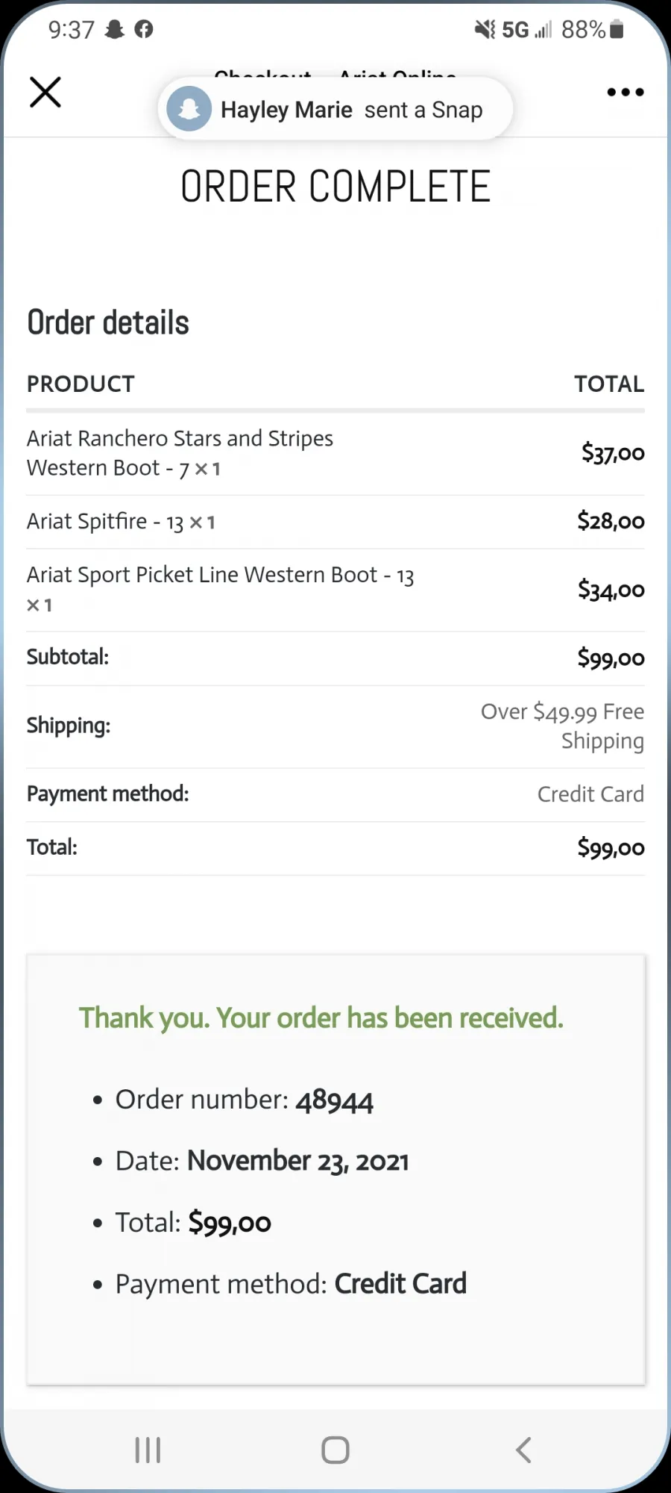Tap the Android home button
671x1493 pixels.
pyautogui.click(x=335, y=1450)
